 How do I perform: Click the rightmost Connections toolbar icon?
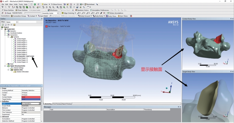[x=131, y=16]
